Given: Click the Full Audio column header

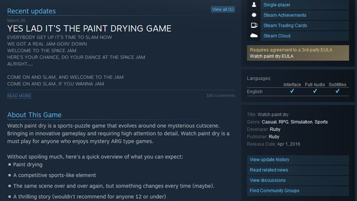Looking at the screenshot, I should point(315,84).
